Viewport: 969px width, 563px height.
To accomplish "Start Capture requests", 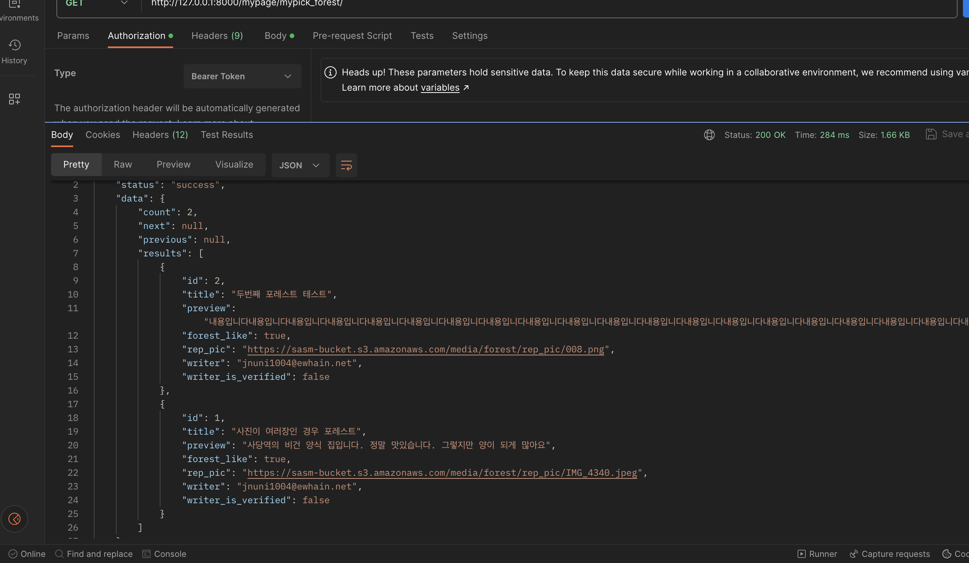I will point(890,554).
